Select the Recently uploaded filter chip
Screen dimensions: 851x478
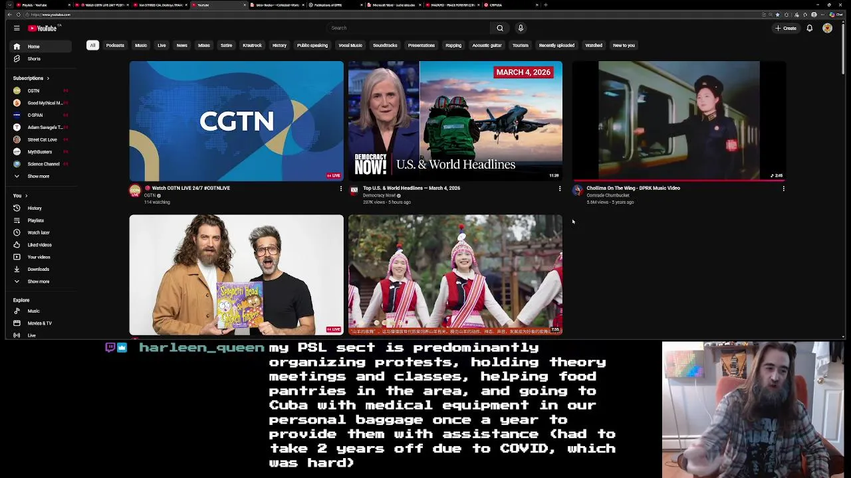click(x=556, y=45)
